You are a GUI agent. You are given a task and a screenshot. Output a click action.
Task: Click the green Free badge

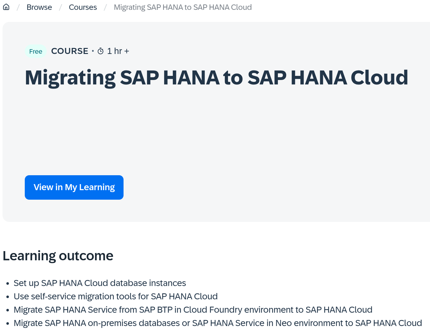click(36, 51)
